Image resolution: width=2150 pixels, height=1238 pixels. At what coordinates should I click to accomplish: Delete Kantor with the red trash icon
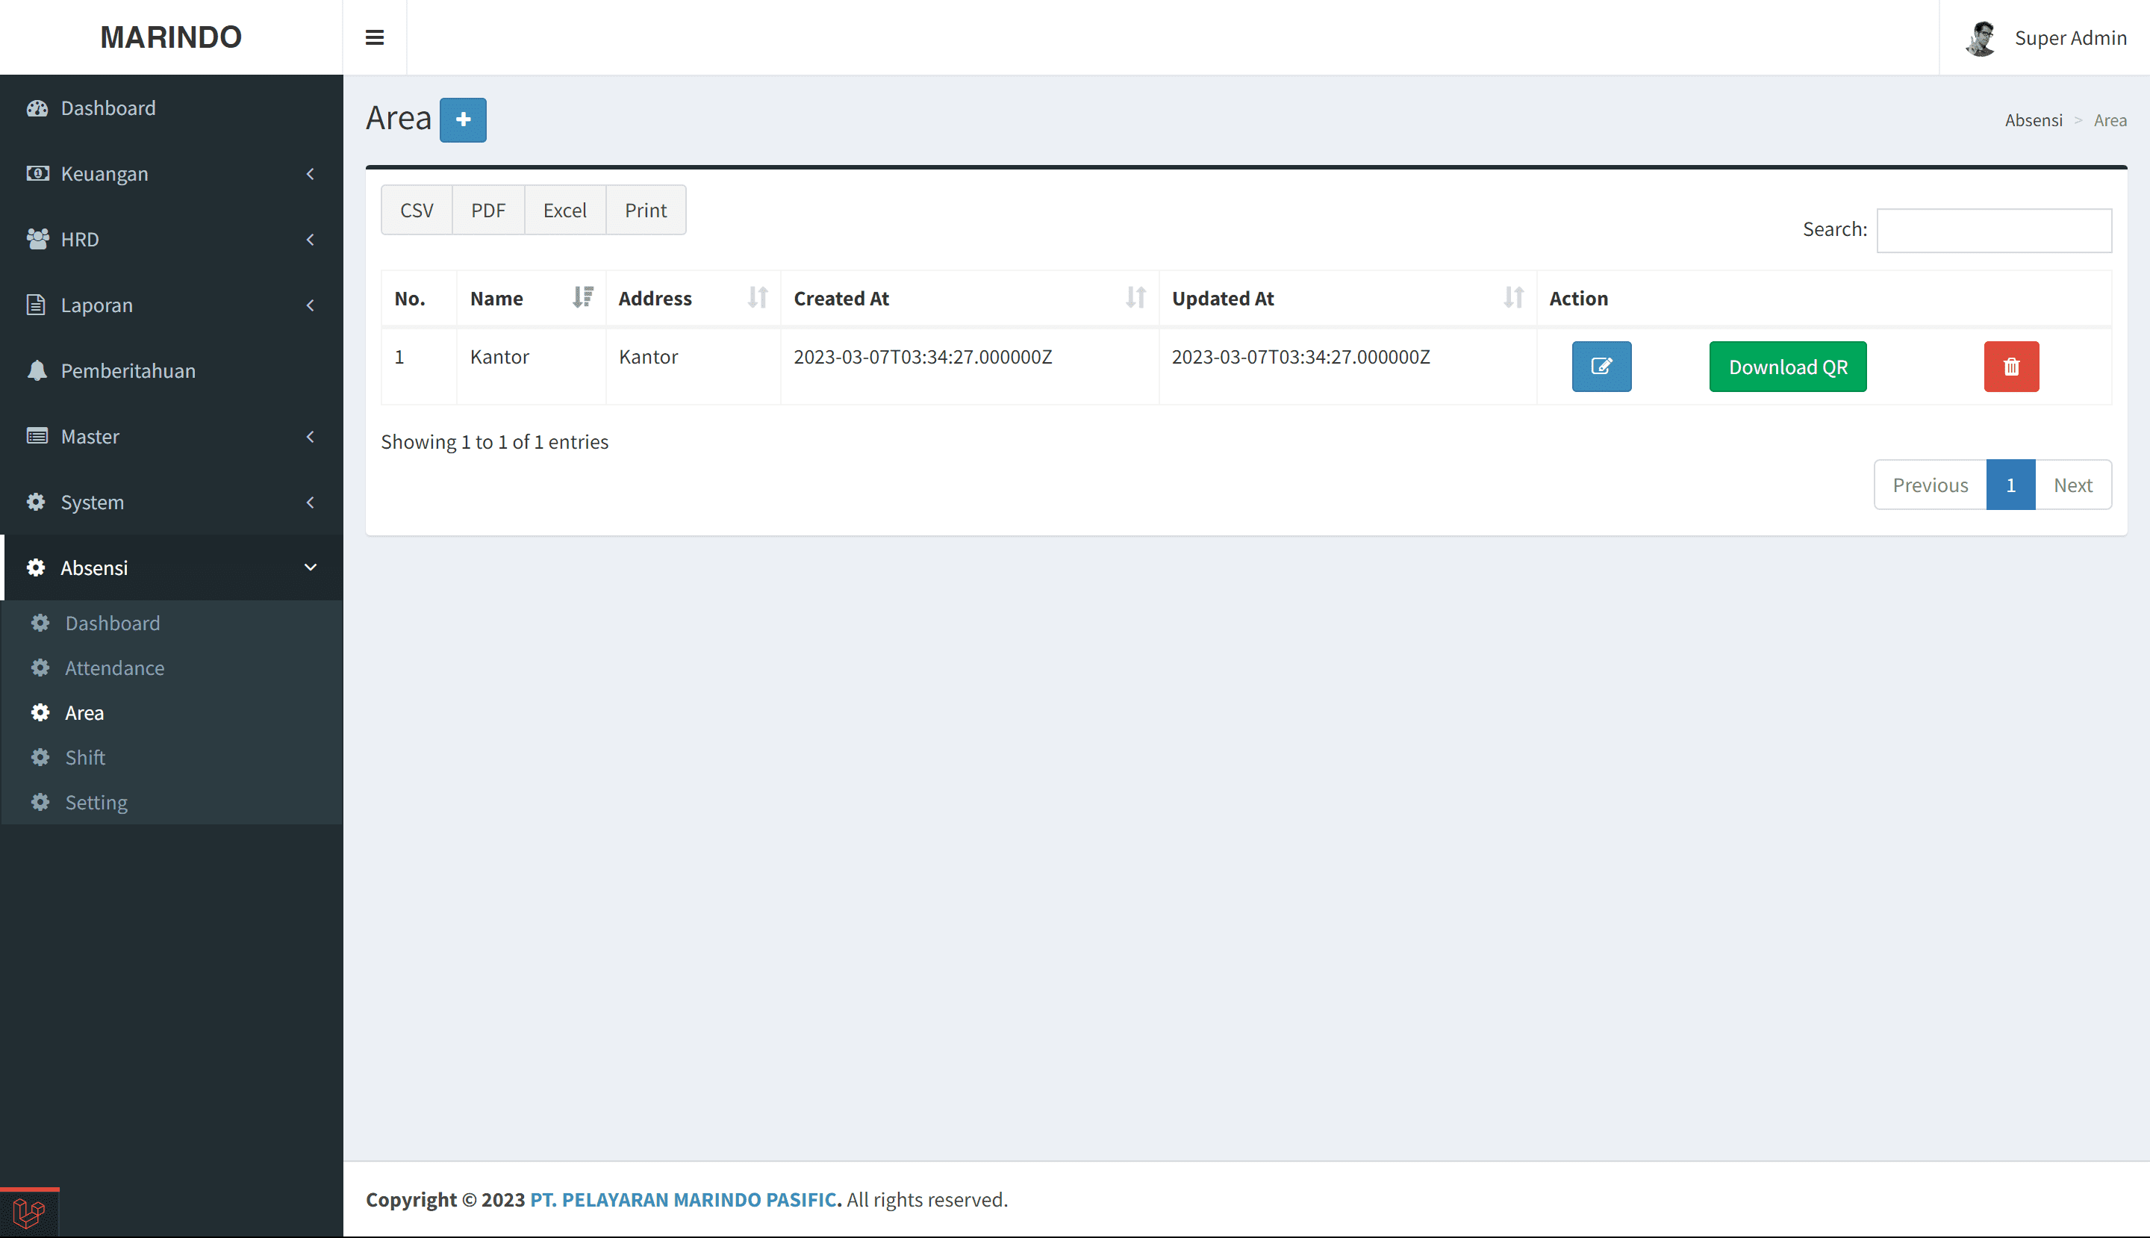[x=2010, y=367]
